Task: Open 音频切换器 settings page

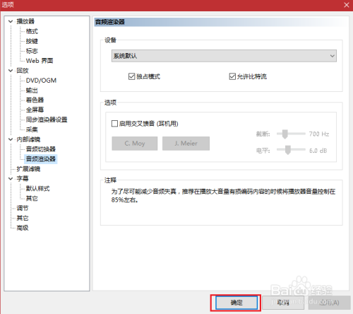Action: (x=41, y=149)
